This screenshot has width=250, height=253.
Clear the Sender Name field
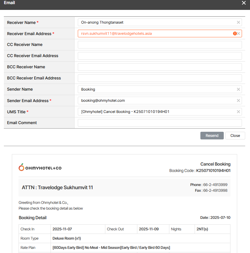238,89
